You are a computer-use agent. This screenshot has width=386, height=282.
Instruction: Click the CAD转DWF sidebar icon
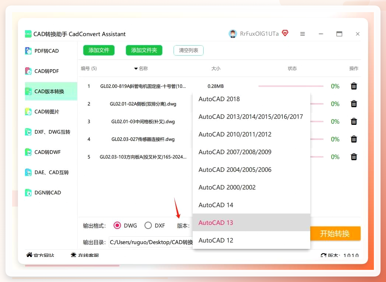pyautogui.click(x=28, y=152)
